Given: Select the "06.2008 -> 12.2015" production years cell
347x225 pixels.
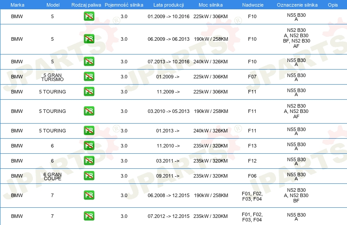Looking at the screenshot, I should (x=169, y=195).
